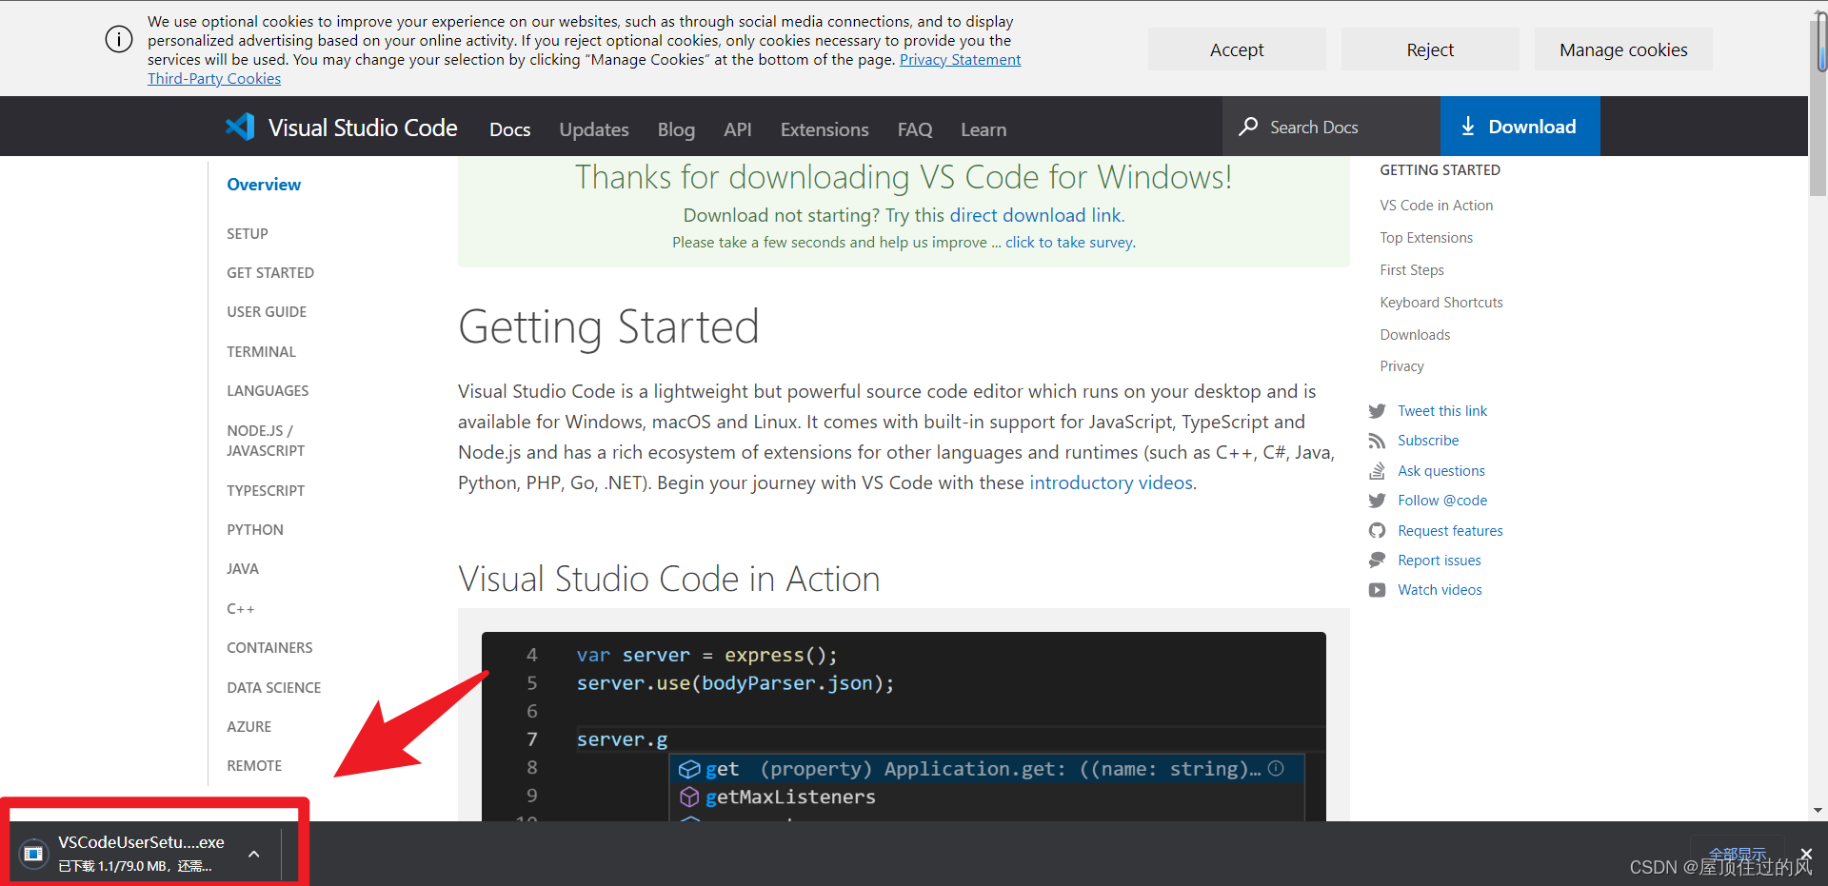This screenshot has width=1828, height=886.
Task: Click the Tweet this link text
Action: pyautogui.click(x=1442, y=411)
